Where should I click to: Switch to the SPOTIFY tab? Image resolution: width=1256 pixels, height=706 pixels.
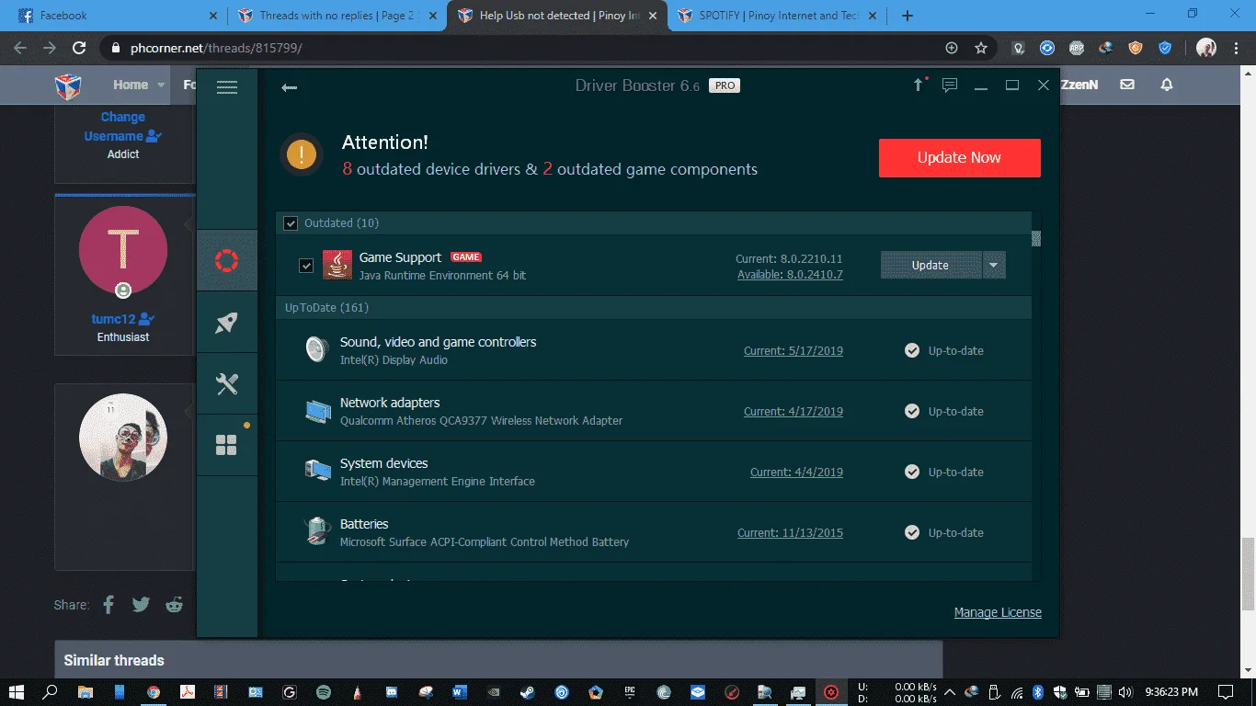coord(776,16)
